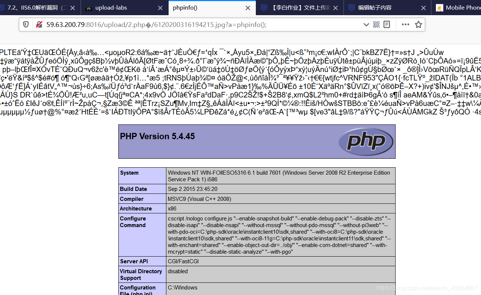Open the 7.2、IIS6.0解析漏洞 tab
The image size is (481, 295).
[40, 8]
